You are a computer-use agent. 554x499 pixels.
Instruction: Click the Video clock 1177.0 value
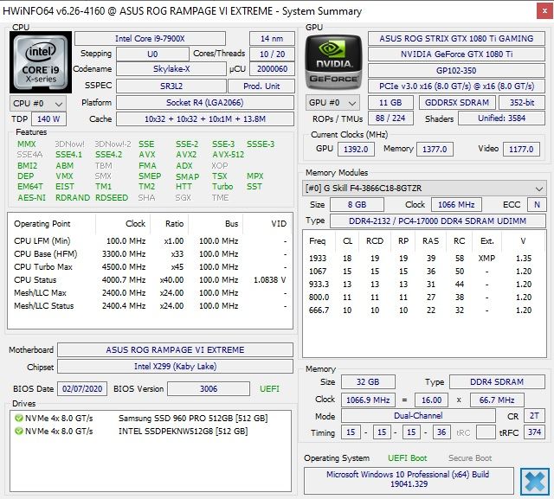pos(521,150)
